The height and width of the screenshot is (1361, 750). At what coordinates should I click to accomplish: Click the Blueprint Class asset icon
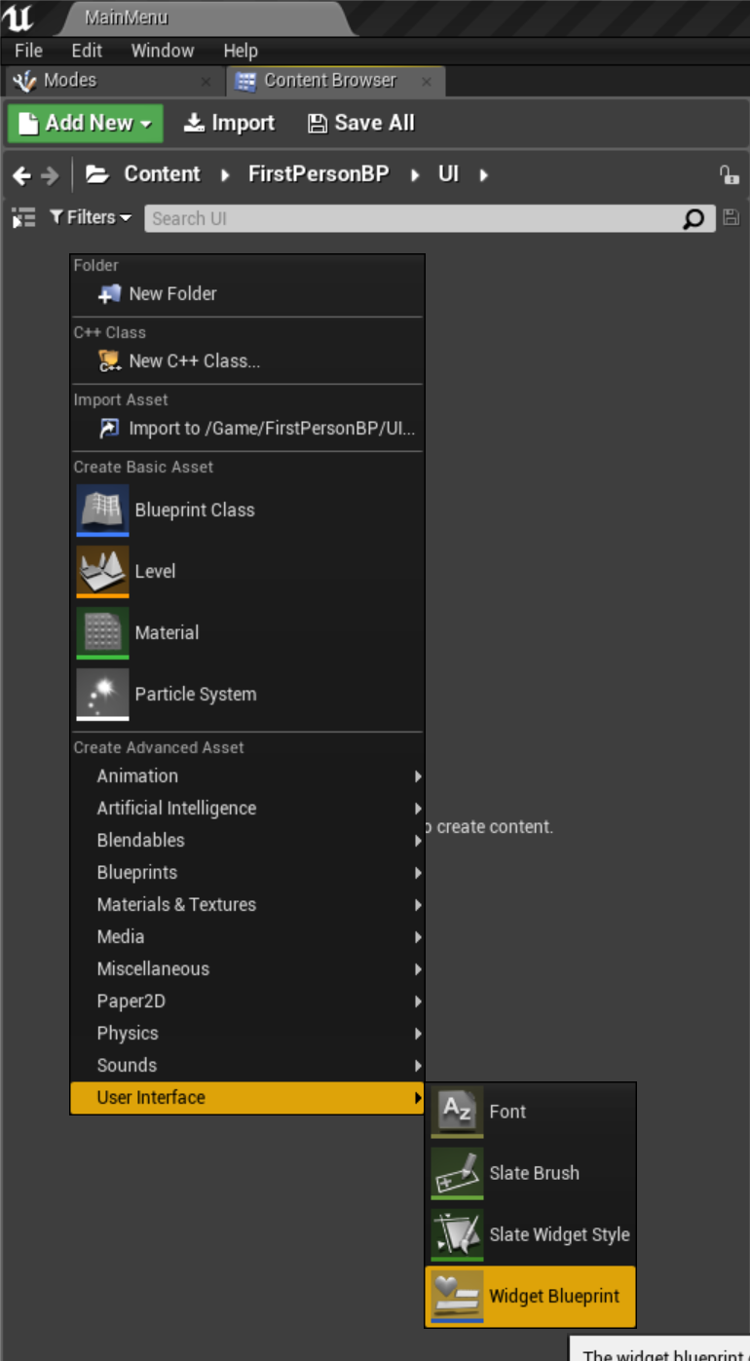click(102, 510)
